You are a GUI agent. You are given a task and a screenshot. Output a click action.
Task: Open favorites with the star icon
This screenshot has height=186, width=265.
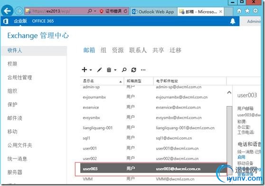(247, 11)
